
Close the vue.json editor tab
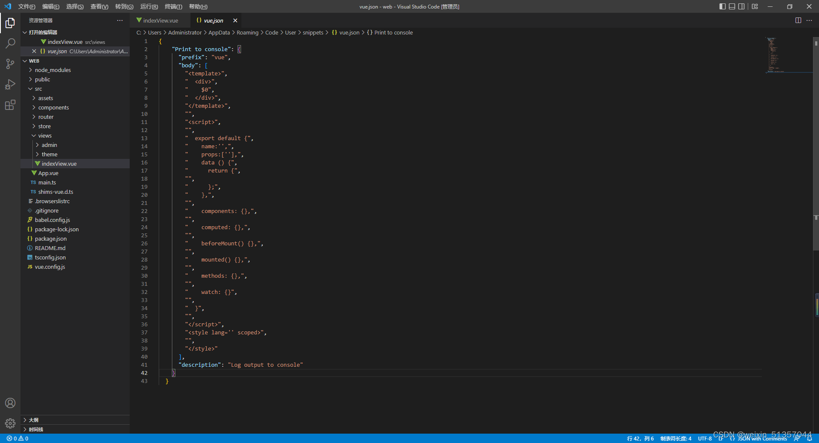click(235, 20)
